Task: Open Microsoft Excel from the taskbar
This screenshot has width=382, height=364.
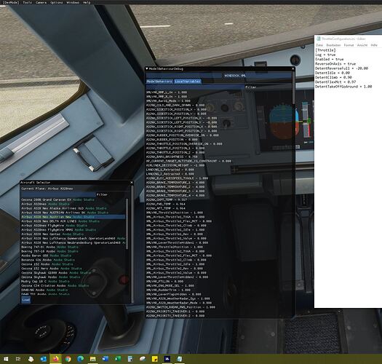Action: (118, 359)
